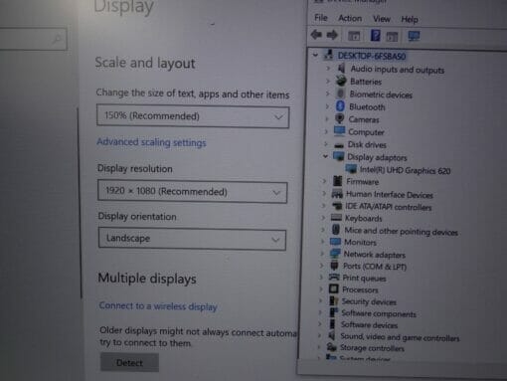Select Human Interface Devices tree item

pos(390,195)
